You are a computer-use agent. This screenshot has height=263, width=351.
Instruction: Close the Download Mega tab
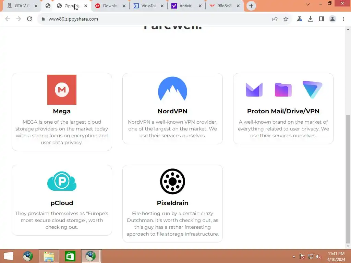pyautogui.click(x=124, y=6)
